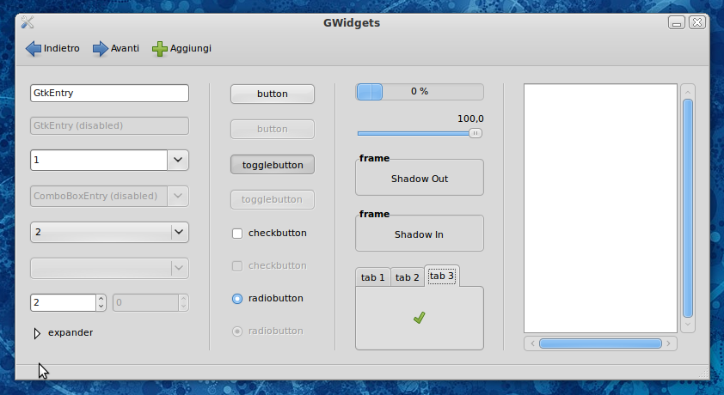Click the horizontal scrollbar left arrow

(x=532, y=343)
